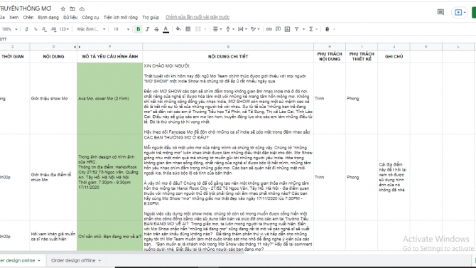Viewport: 476px width, 268px height.
Task: Select column G header
Action: tap(228, 47)
